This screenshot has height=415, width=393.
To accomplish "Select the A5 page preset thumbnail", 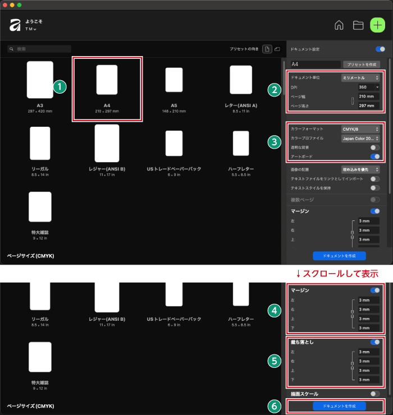I will 174,80.
